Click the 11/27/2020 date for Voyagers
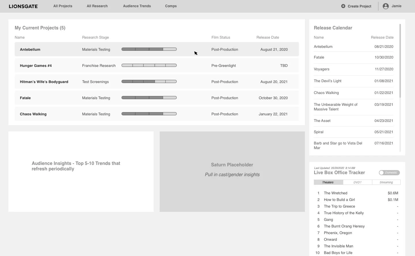Image resolution: width=415 pixels, height=256 pixels. (384, 69)
